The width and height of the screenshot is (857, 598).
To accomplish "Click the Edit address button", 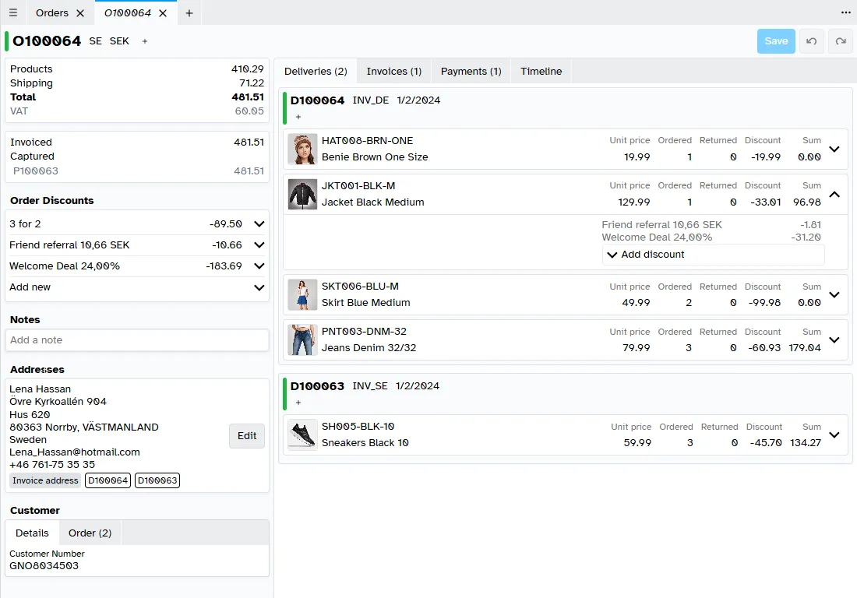I will pyautogui.click(x=247, y=436).
